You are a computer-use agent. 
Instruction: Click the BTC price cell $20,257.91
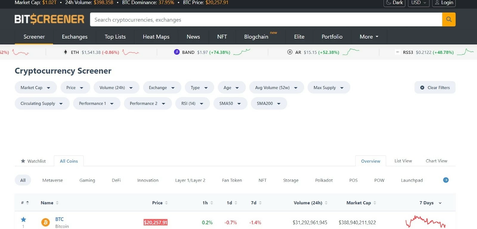(156, 222)
